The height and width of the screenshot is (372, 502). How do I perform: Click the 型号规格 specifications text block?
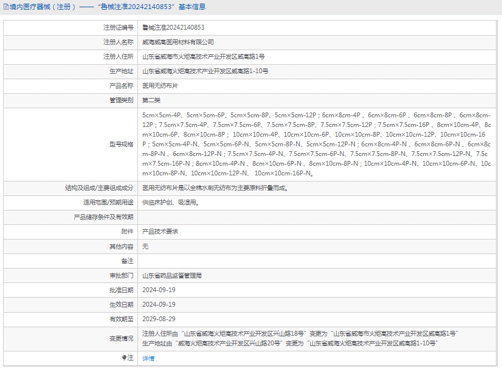pos(316,144)
